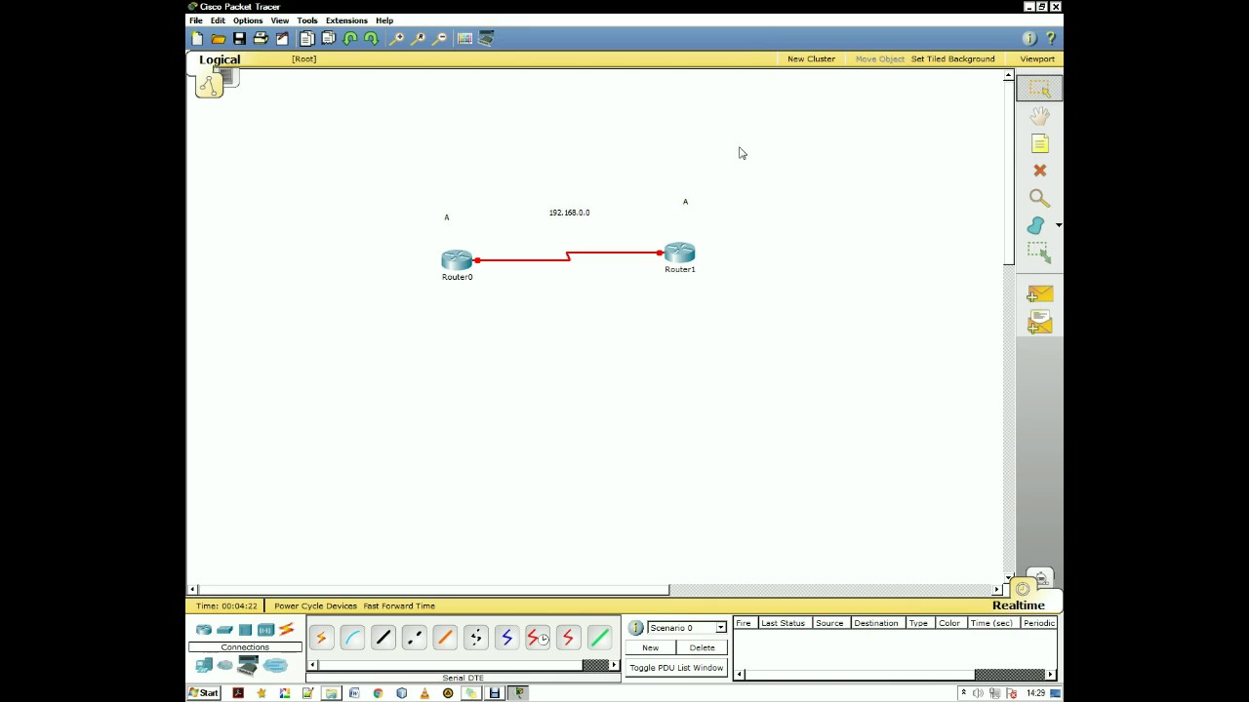Click New Cluster button
This screenshot has height=702, width=1249.
[811, 59]
